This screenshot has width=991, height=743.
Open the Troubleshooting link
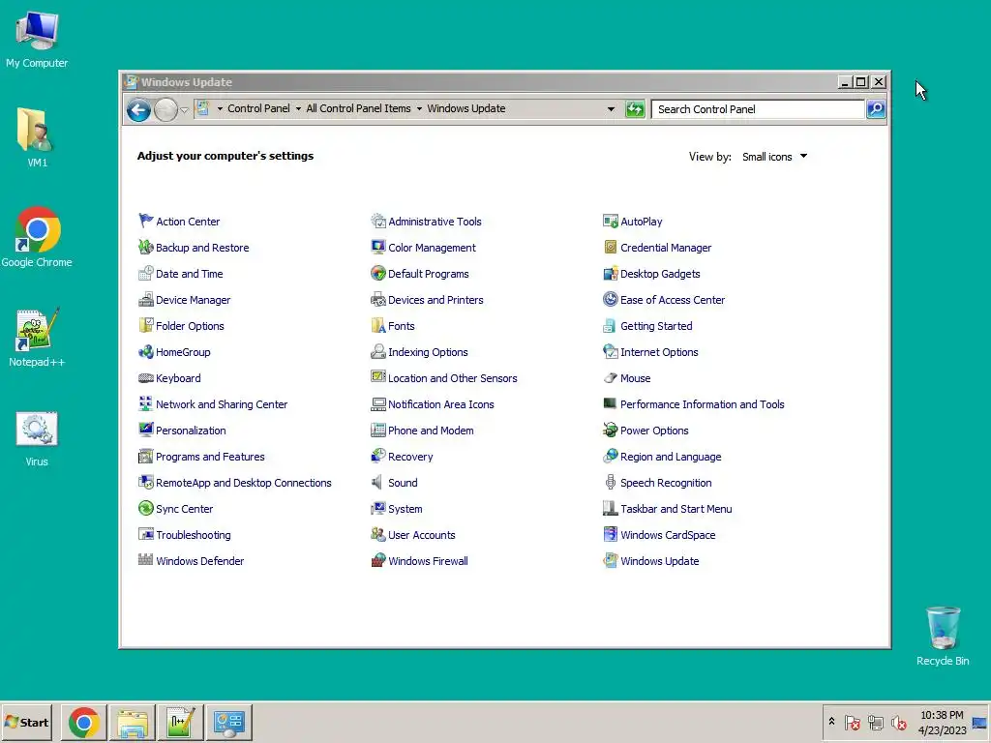[x=194, y=534]
